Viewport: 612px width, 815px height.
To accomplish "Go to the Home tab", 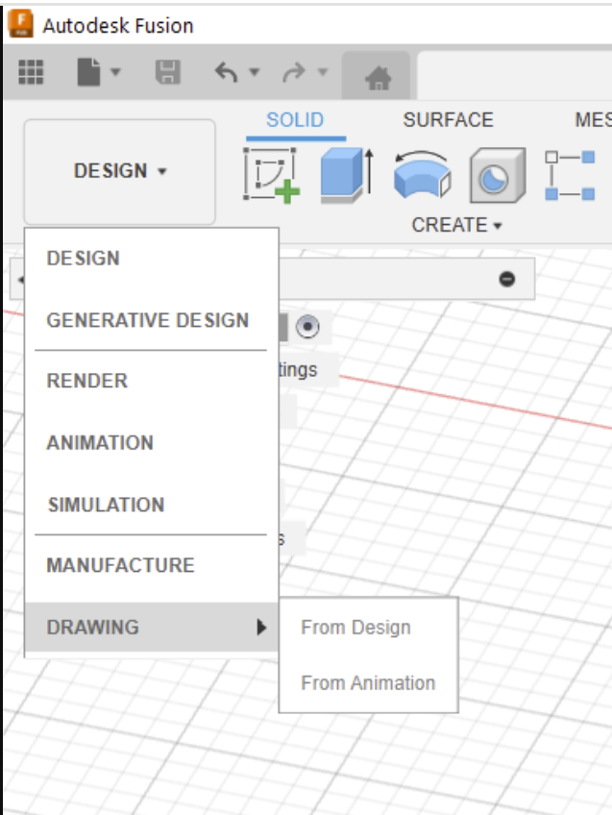I will pyautogui.click(x=378, y=77).
